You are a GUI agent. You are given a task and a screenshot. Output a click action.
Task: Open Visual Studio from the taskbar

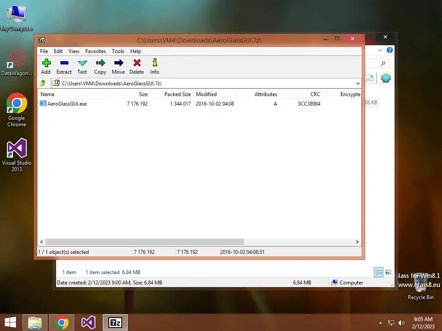click(88, 322)
